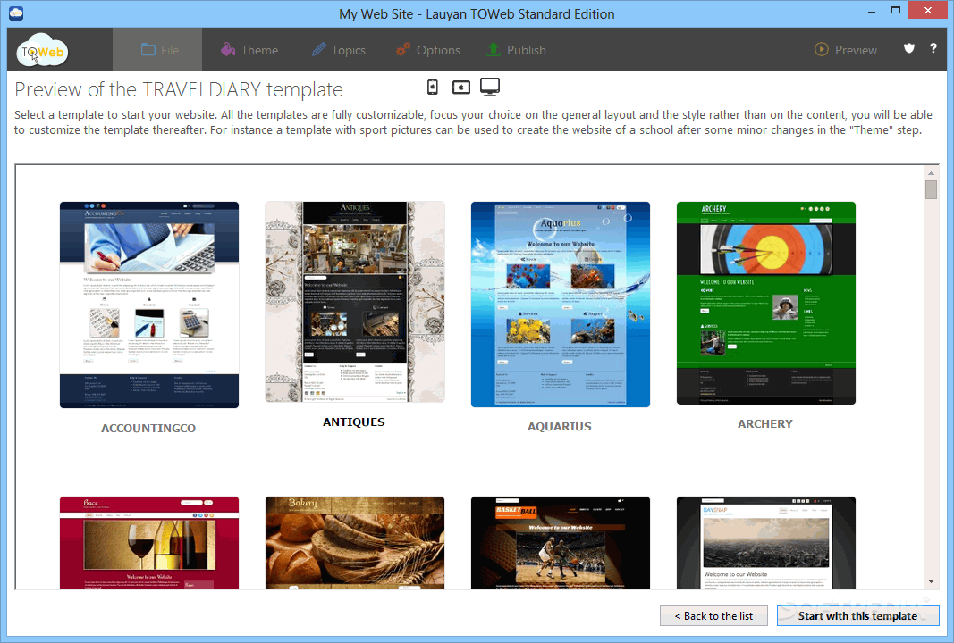Click the scrollbar down arrow
This screenshot has height=643, width=954.
(931, 581)
